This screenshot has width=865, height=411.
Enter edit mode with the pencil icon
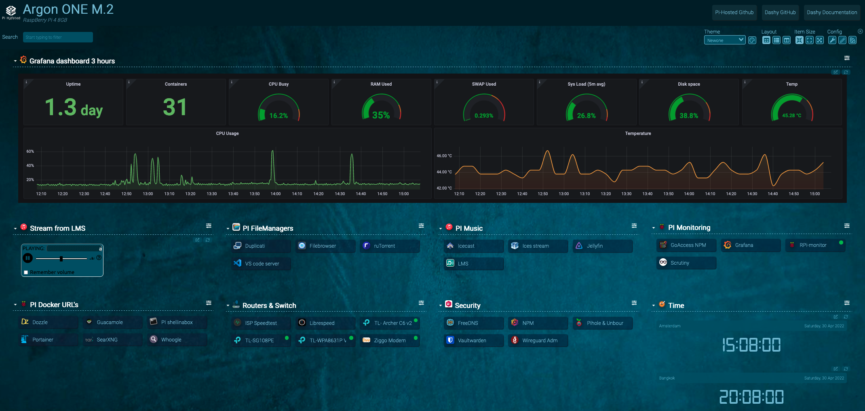[x=842, y=40]
